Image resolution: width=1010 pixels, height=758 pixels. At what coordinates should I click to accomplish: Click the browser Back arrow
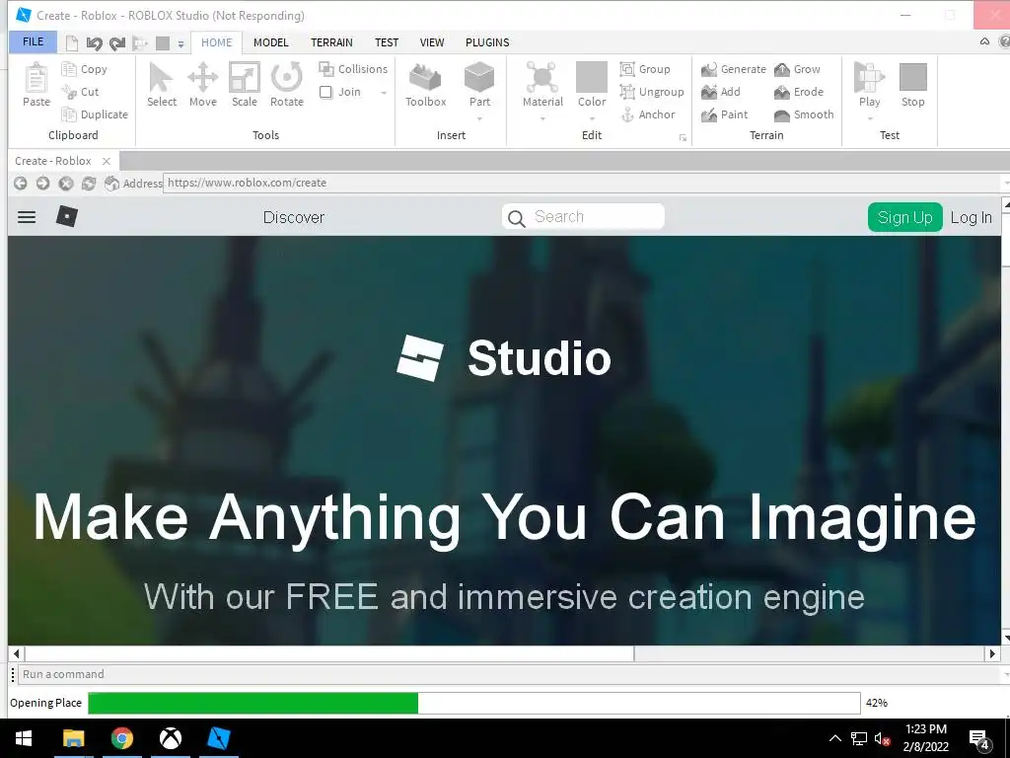coord(20,183)
